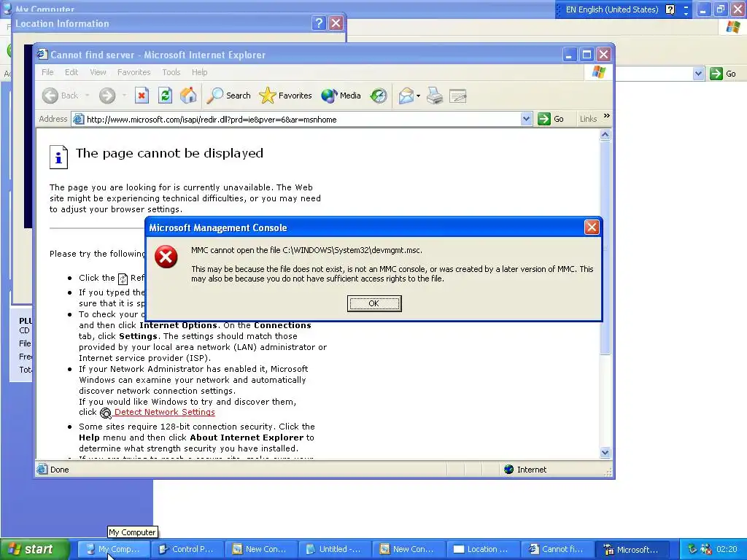Open the Help menu in Internet Explorer
747x560 pixels.
pos(200,72)
